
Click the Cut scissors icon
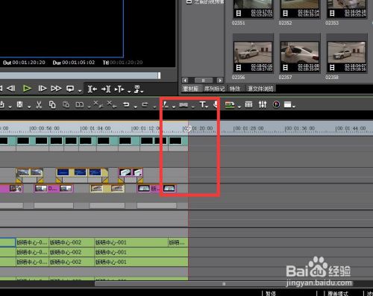[x=39, y=104]
